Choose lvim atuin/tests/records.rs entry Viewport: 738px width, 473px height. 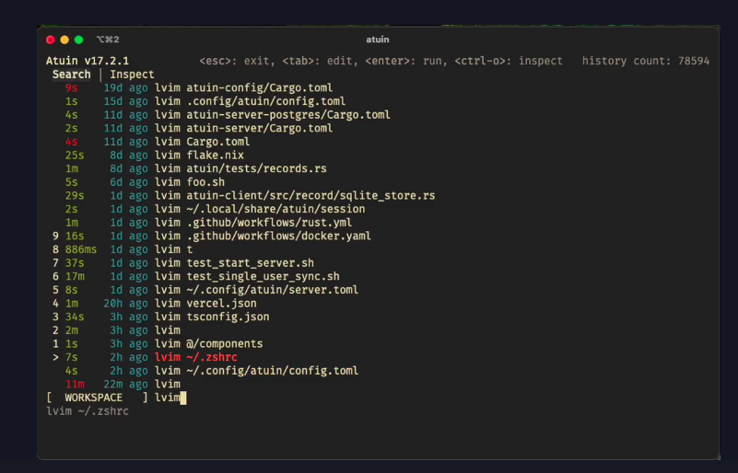pyautogui.click(x=240, y=168)
